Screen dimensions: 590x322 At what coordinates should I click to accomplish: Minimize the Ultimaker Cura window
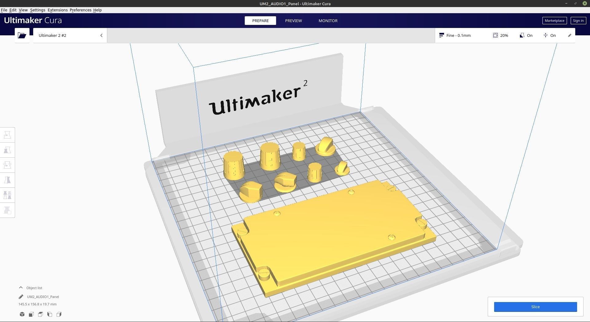(x=566, y=3)
